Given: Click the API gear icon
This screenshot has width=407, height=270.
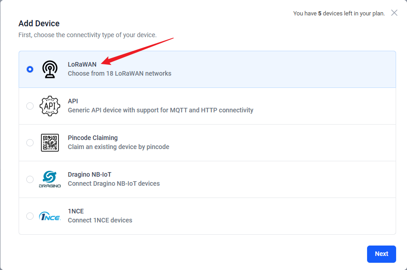Looking at the screenshot, I should (50, 106).
